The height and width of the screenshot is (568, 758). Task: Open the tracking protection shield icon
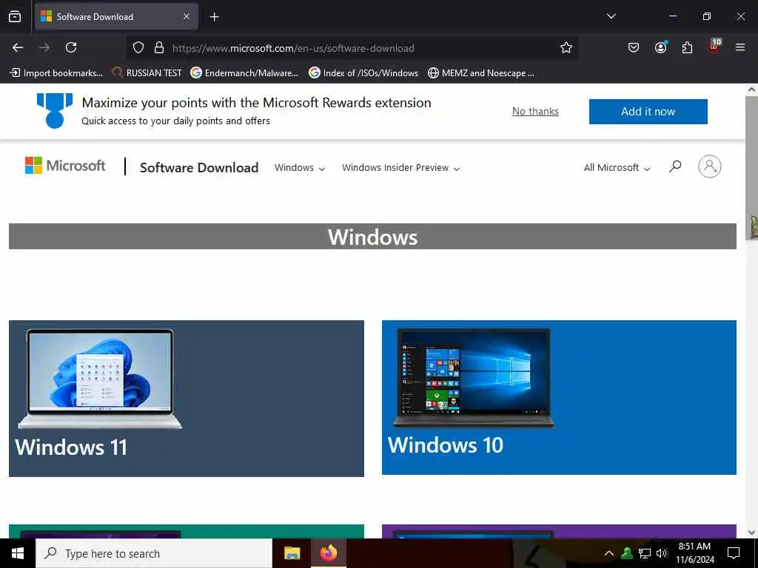[138, 48]
